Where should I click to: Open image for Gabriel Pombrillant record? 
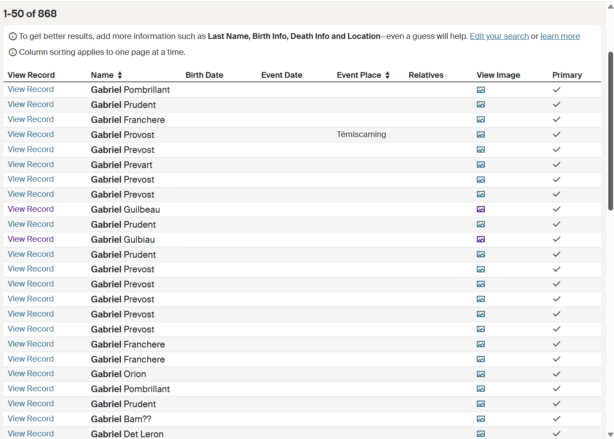[x=481, y=89]
